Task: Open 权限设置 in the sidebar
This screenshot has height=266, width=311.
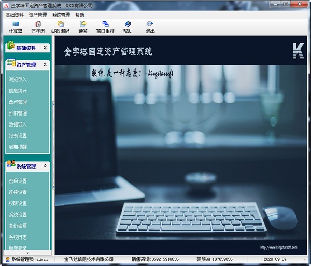Action: point(18,203)
